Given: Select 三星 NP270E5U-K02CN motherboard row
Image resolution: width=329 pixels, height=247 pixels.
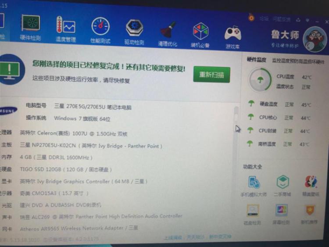Looking at the screenshot, I should (82, 145).
